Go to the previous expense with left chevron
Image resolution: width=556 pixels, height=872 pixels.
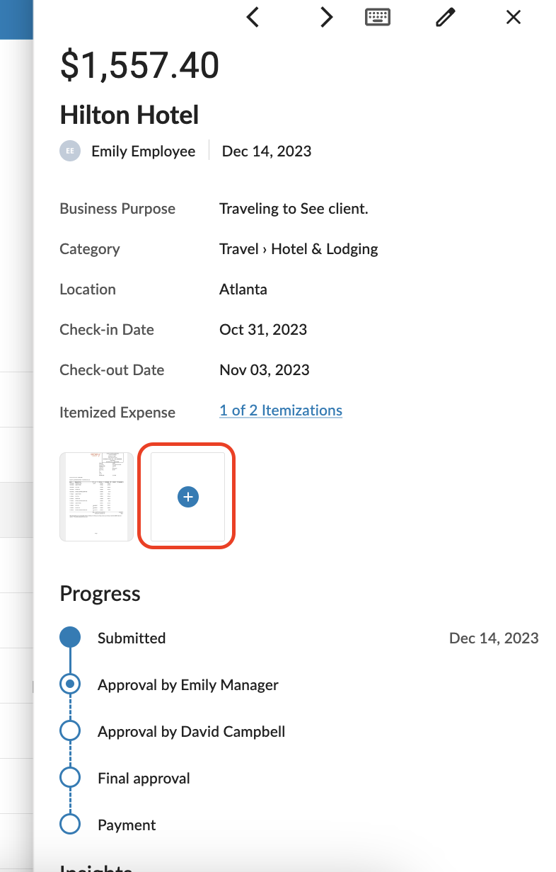coord(253,17)
